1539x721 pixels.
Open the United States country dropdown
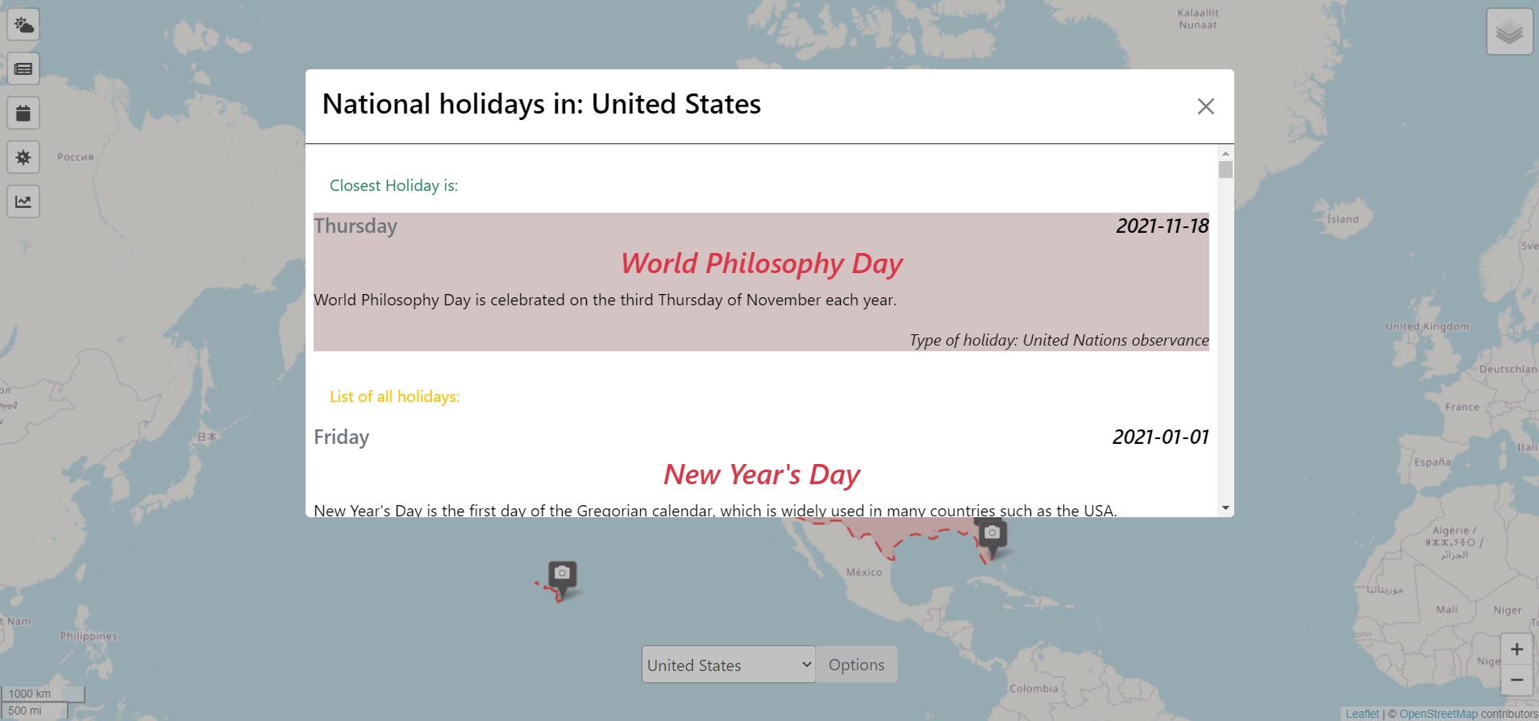[728, 665]
